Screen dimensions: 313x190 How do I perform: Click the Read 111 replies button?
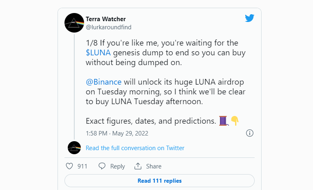pos(160,181)
